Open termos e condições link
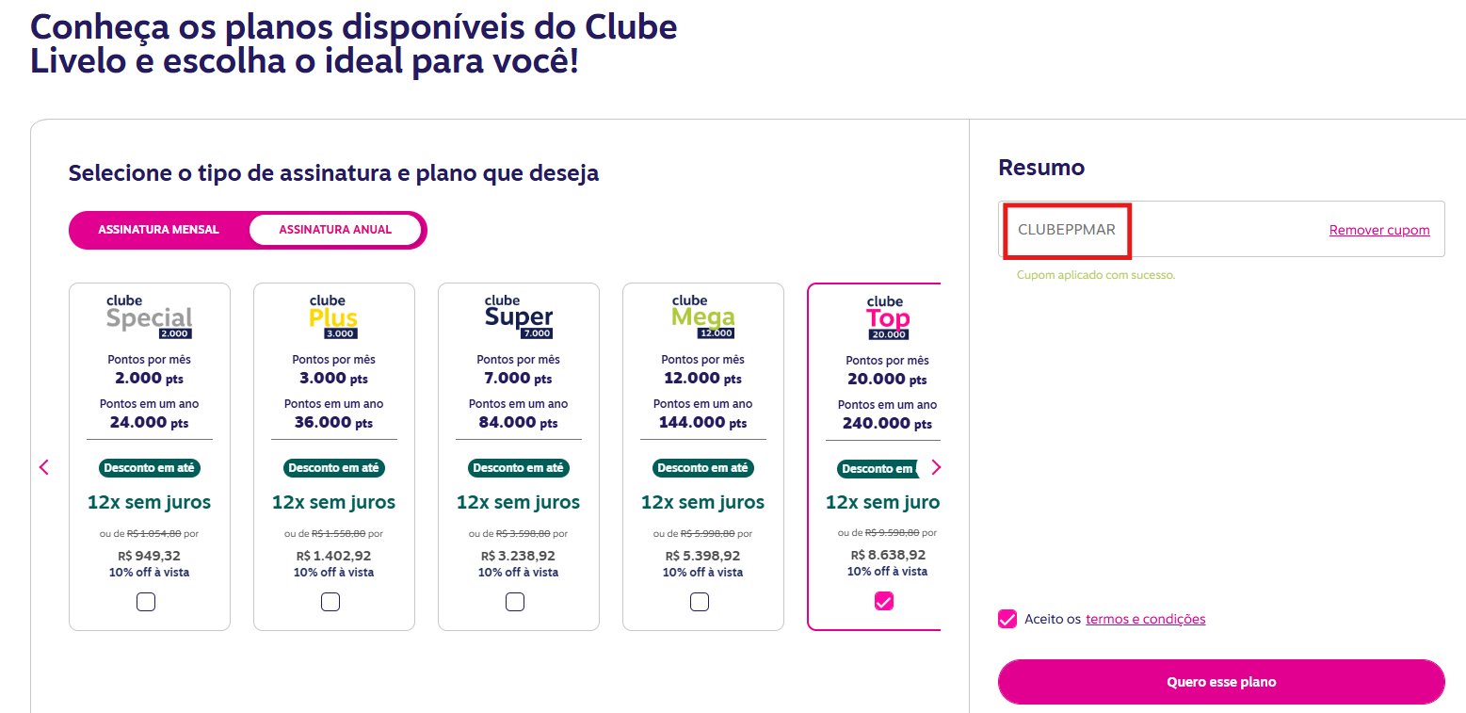This screenshot has height=713, width=1466. click(1145, 619)
